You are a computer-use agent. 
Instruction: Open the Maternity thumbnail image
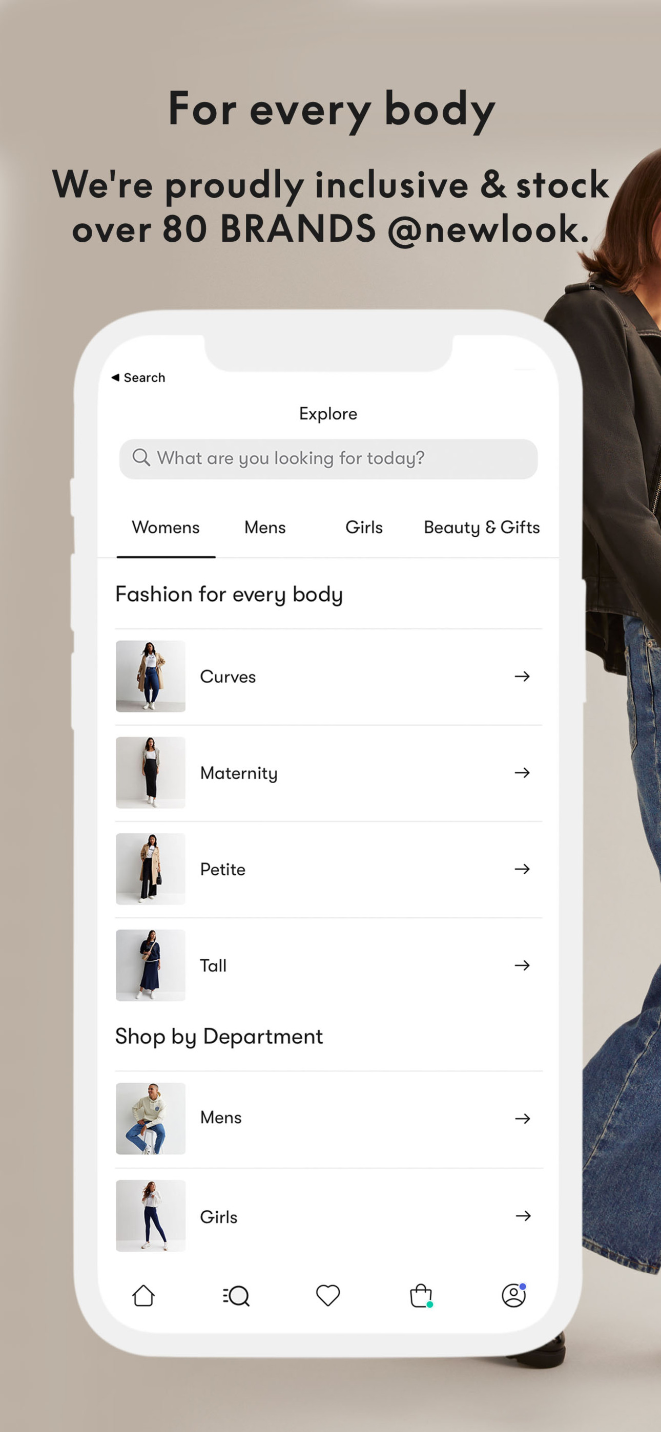coord(150,772)
